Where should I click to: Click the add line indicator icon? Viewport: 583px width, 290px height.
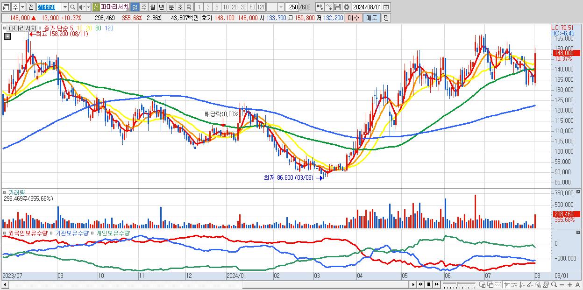(x=329, y=7)
